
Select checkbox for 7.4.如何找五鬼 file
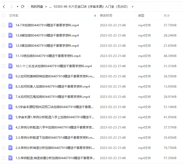click(3, 97)
